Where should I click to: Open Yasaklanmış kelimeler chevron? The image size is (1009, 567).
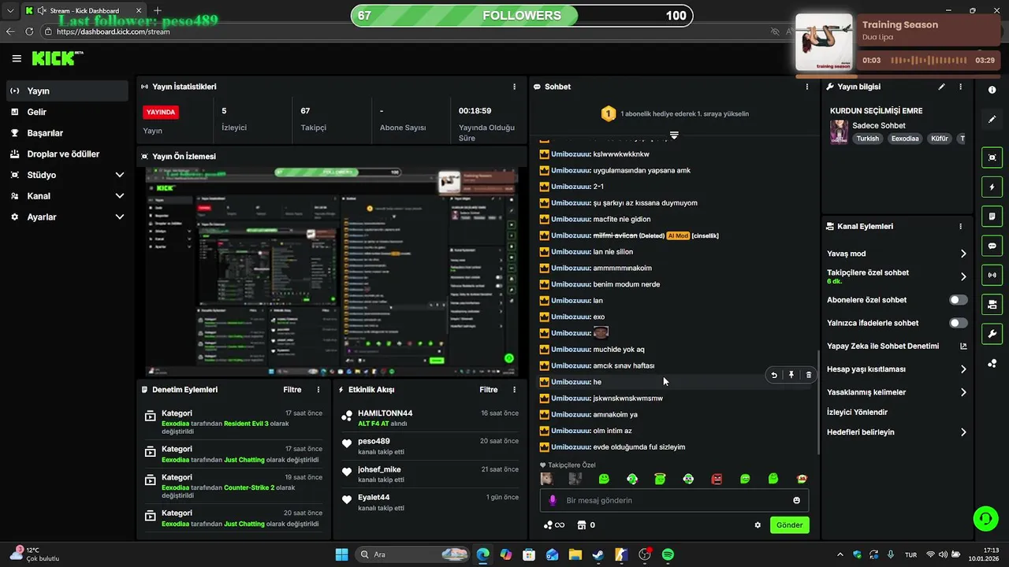click(963, 392)
